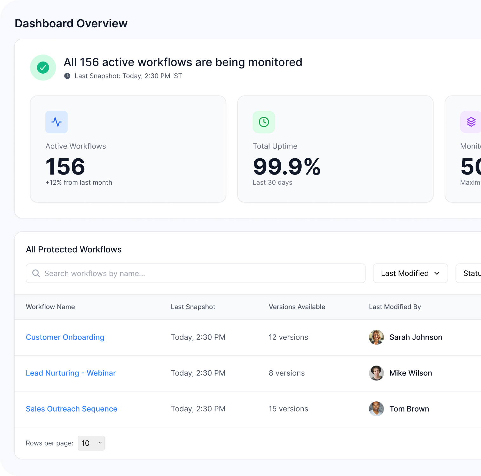Click the Last Modified By column header
The image size is (481, 476).
pos(395,307)
